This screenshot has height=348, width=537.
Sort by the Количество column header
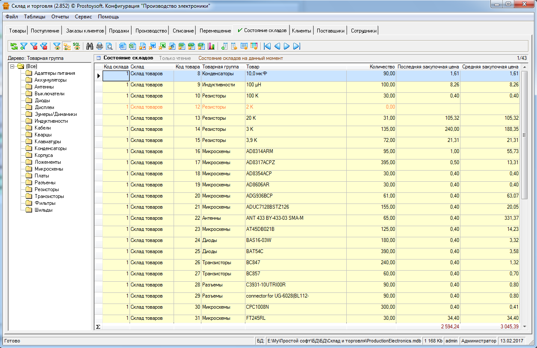click(x=382, y=67)
